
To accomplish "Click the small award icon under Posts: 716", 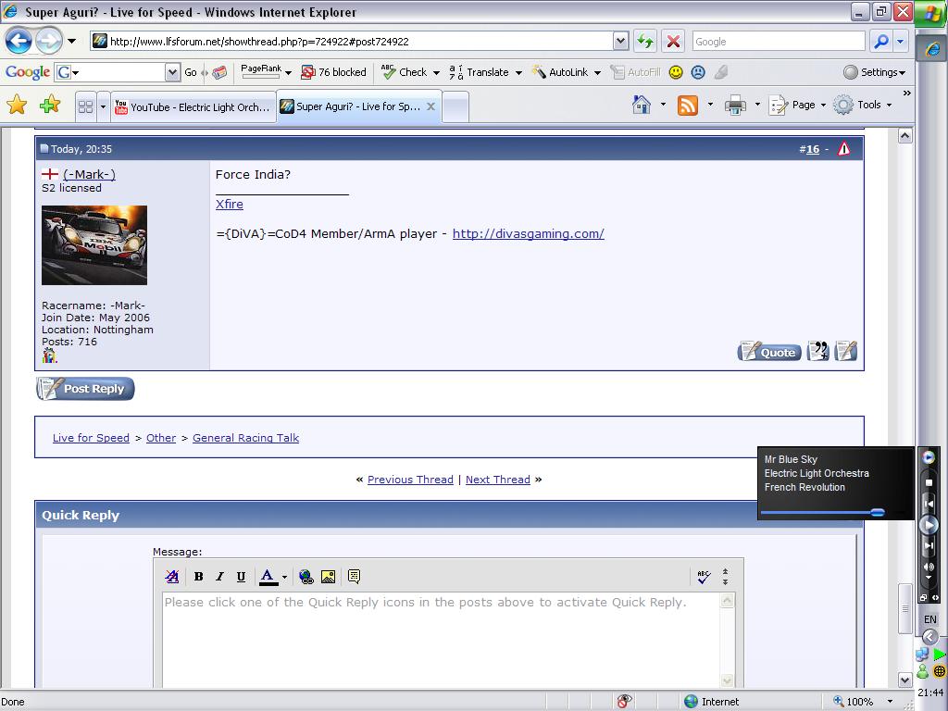I will [50, 356].
